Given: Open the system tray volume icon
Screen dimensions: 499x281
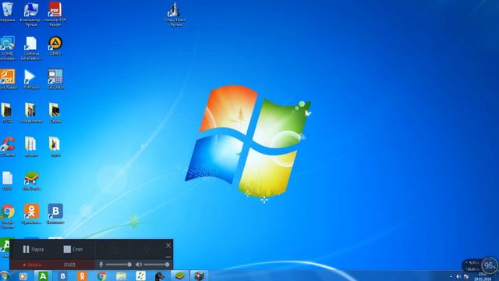Looking at the screenshot, I should [x=458, y=277].
